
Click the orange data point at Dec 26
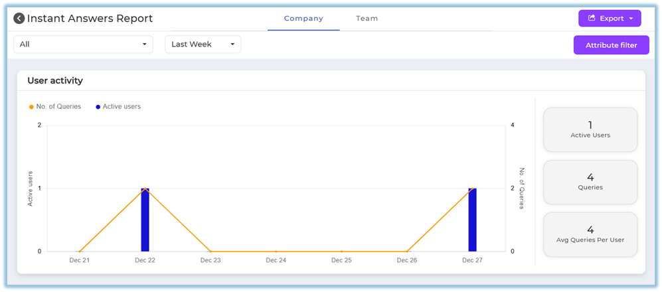pyautogui.click(x=407, y=252)
